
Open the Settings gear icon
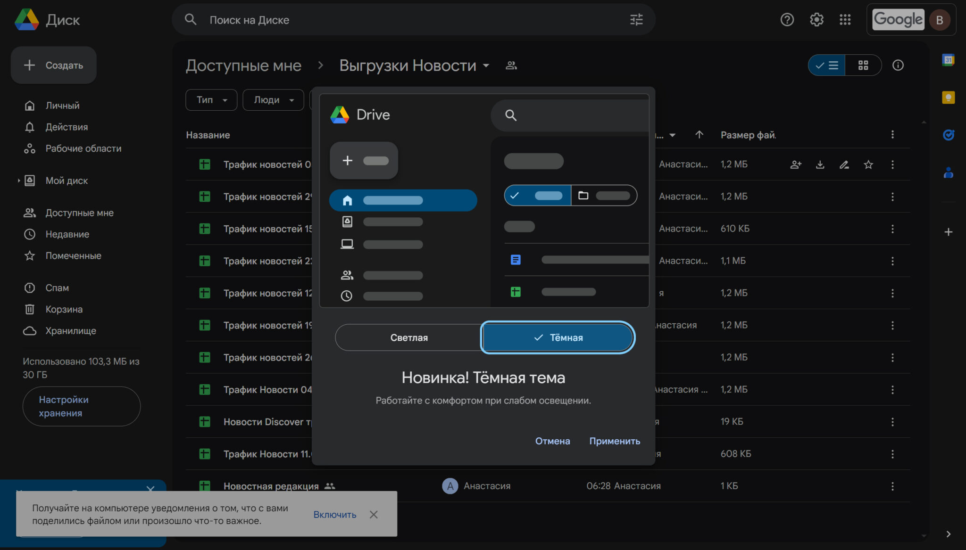[x=816, y=20]
